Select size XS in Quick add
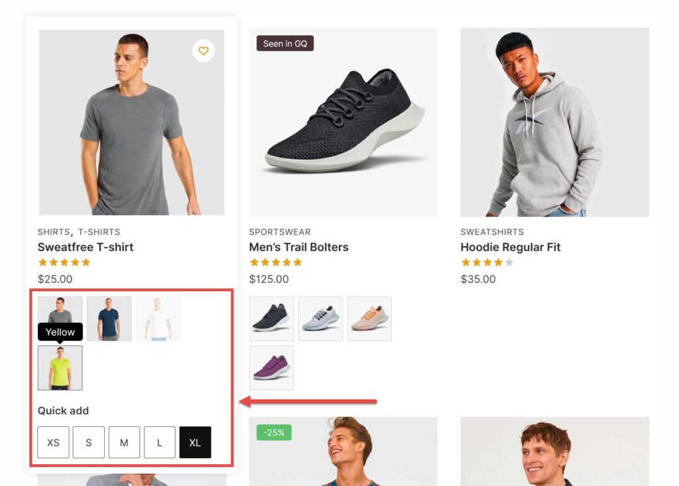Viewport: 679px width, 486px height. [x=53, y=442]
